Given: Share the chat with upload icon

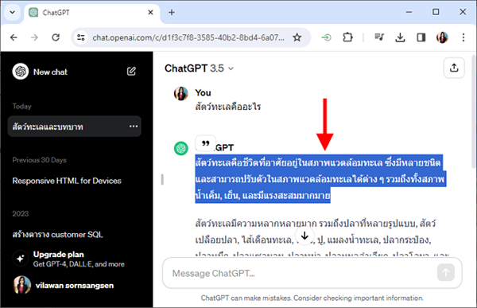Looking at the screenshot, I should click(454, 68).
